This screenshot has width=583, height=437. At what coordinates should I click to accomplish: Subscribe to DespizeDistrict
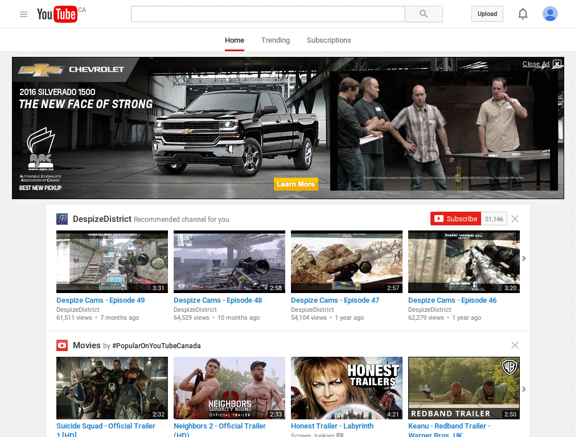(456, 219)
